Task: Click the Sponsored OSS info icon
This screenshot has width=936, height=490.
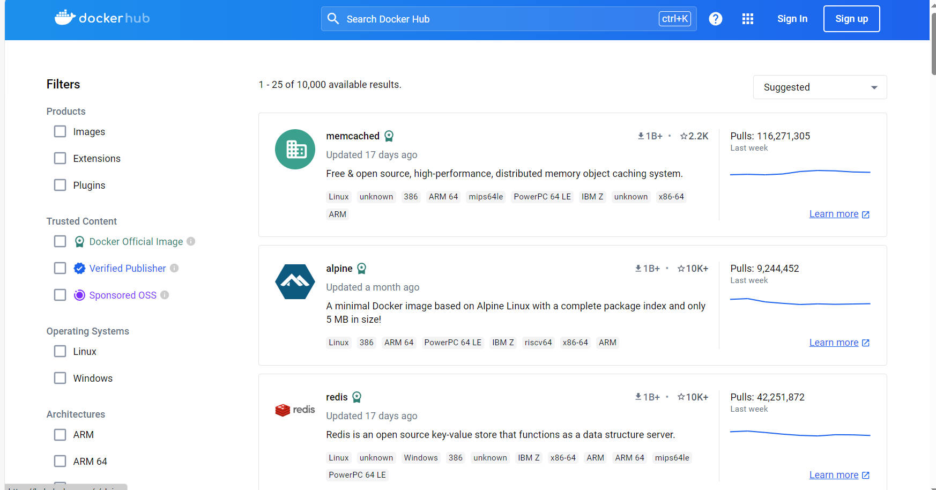Action: [165, 295]
